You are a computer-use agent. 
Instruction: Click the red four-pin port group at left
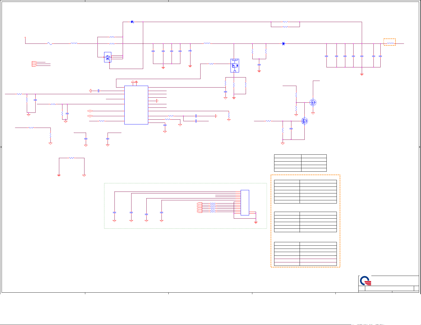(x=34, y=64)
